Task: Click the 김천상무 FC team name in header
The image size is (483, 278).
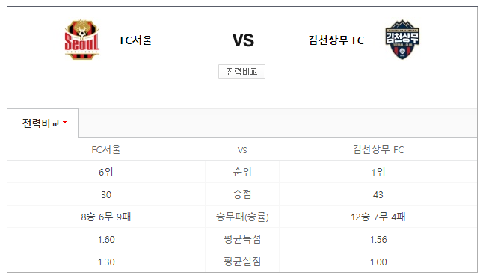Action: [336, 40]
